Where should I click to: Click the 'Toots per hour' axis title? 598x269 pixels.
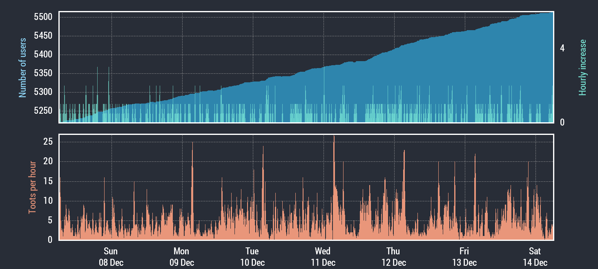pyautogui.click(x=32, y=187)
